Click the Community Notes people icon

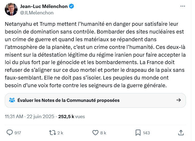click(12, 100)
